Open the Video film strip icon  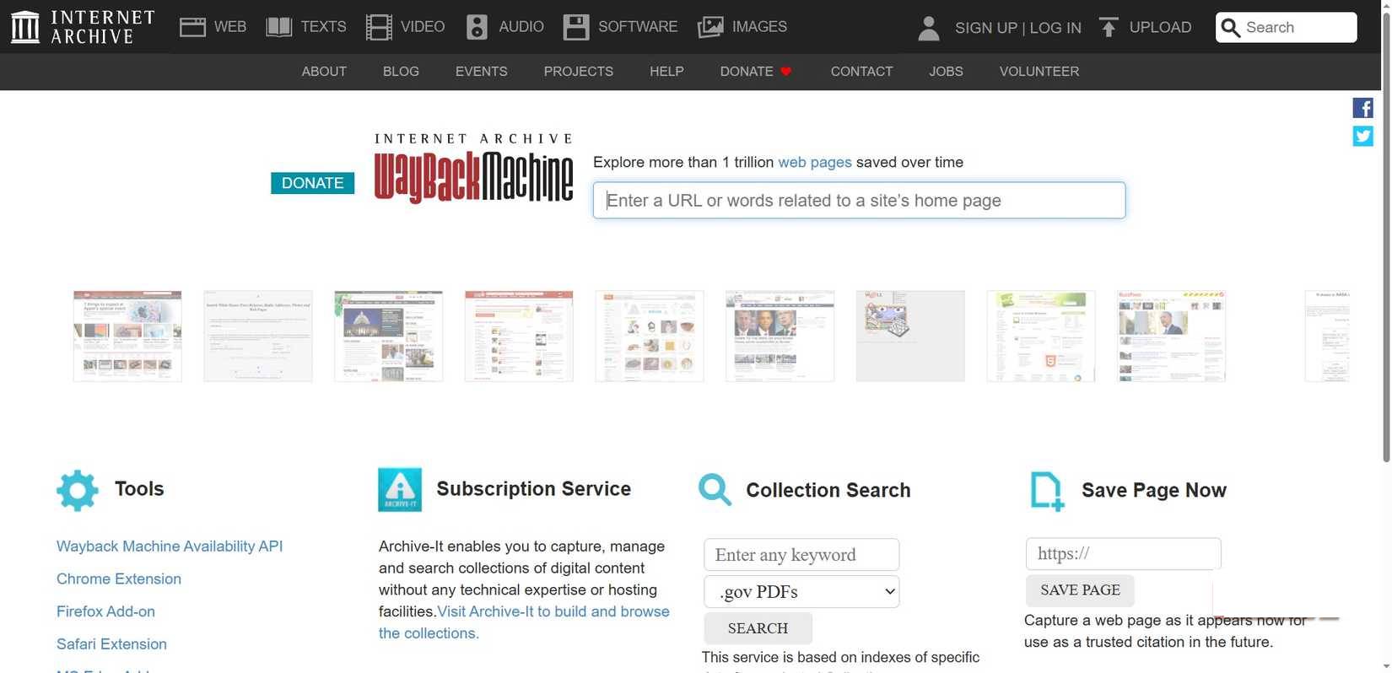379,27
